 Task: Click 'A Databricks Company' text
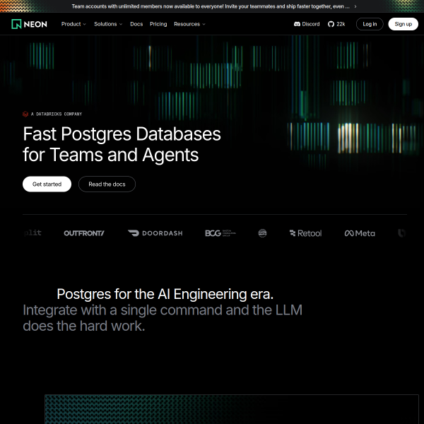[57, 114]
